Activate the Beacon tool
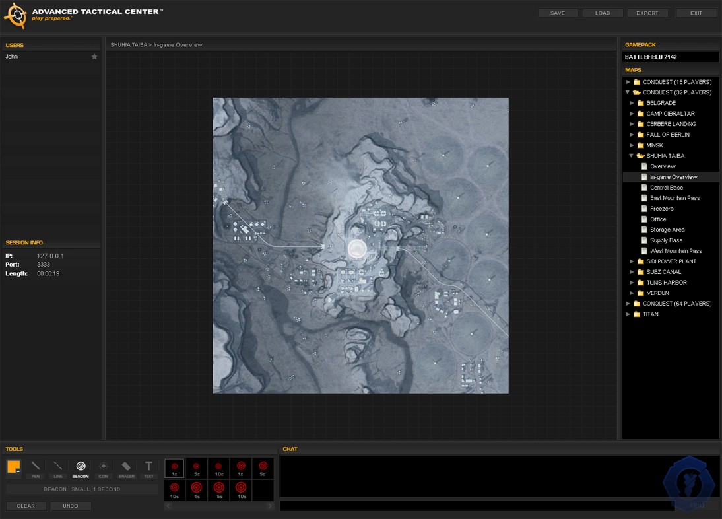 [x=81, y=468]
